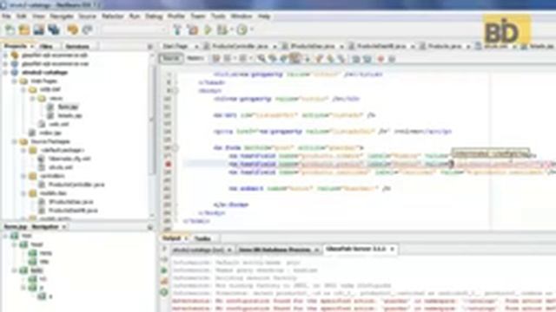
Task: Close the GlassFish Server output tab
Action: [392, 250]
